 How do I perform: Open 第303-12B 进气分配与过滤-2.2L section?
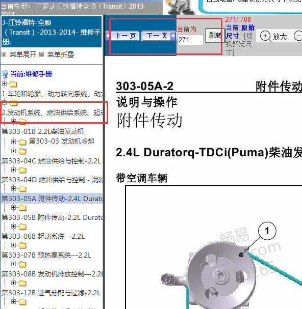[51, 293]
